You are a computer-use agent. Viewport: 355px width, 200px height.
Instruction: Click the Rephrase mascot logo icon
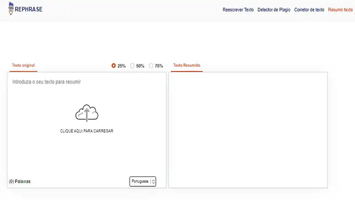[x=11, y=9]
